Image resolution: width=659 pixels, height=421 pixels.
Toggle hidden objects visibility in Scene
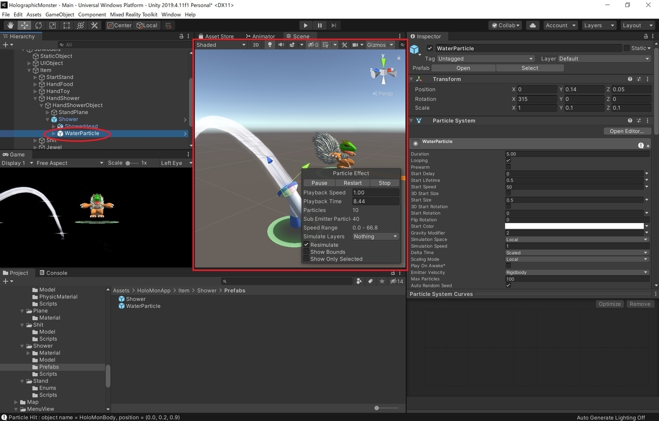click(312, 45)
